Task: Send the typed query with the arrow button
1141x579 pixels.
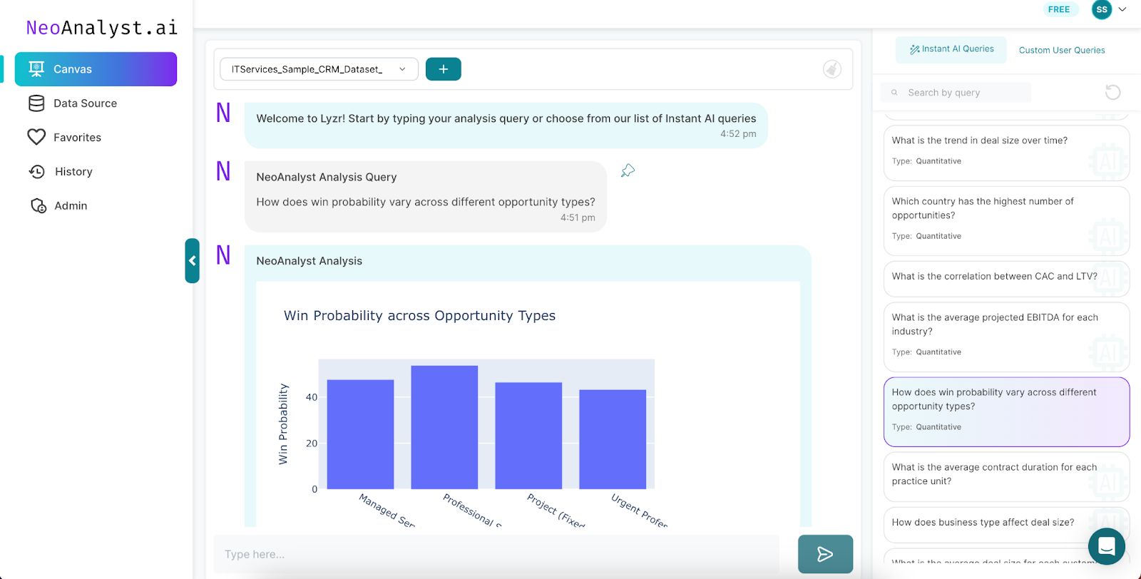Action: click(x=825, y=554)
